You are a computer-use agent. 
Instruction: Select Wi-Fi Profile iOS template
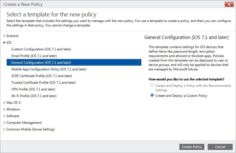tap(34, 96)
